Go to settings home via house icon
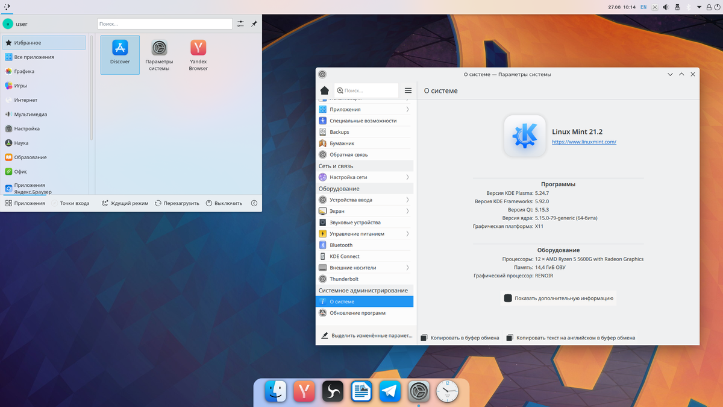Viewport: 723px width, 407px height. (324, 90)
